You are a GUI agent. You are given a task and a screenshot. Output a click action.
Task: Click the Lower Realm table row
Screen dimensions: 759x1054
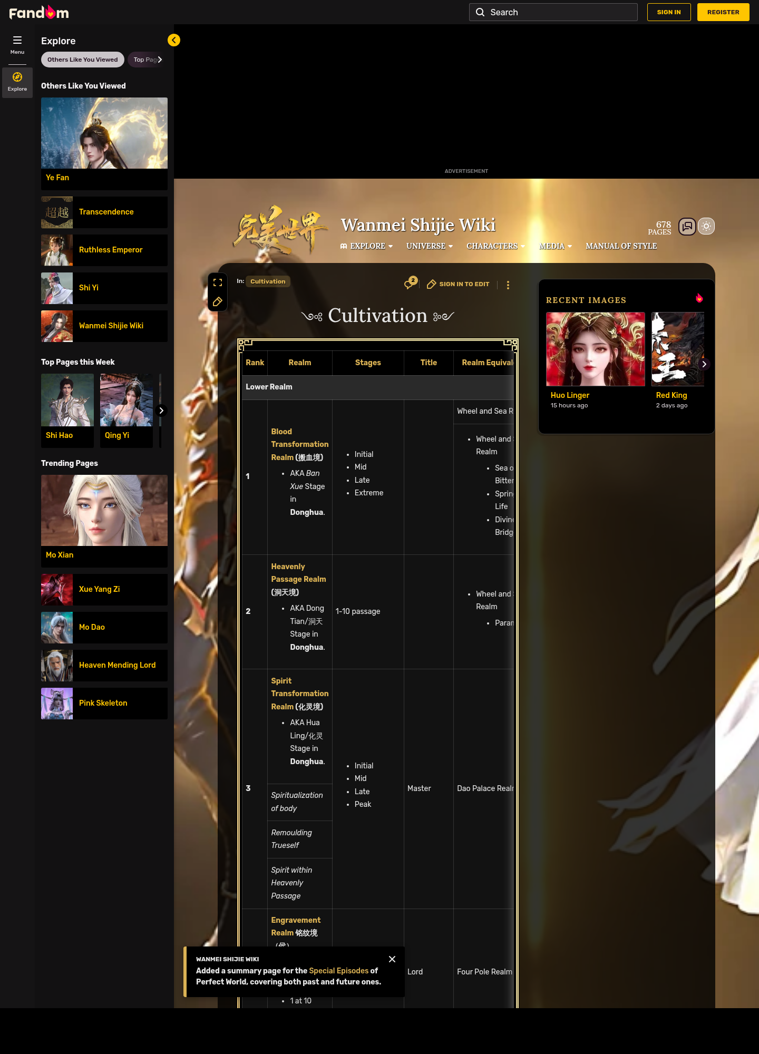(378, 387)
